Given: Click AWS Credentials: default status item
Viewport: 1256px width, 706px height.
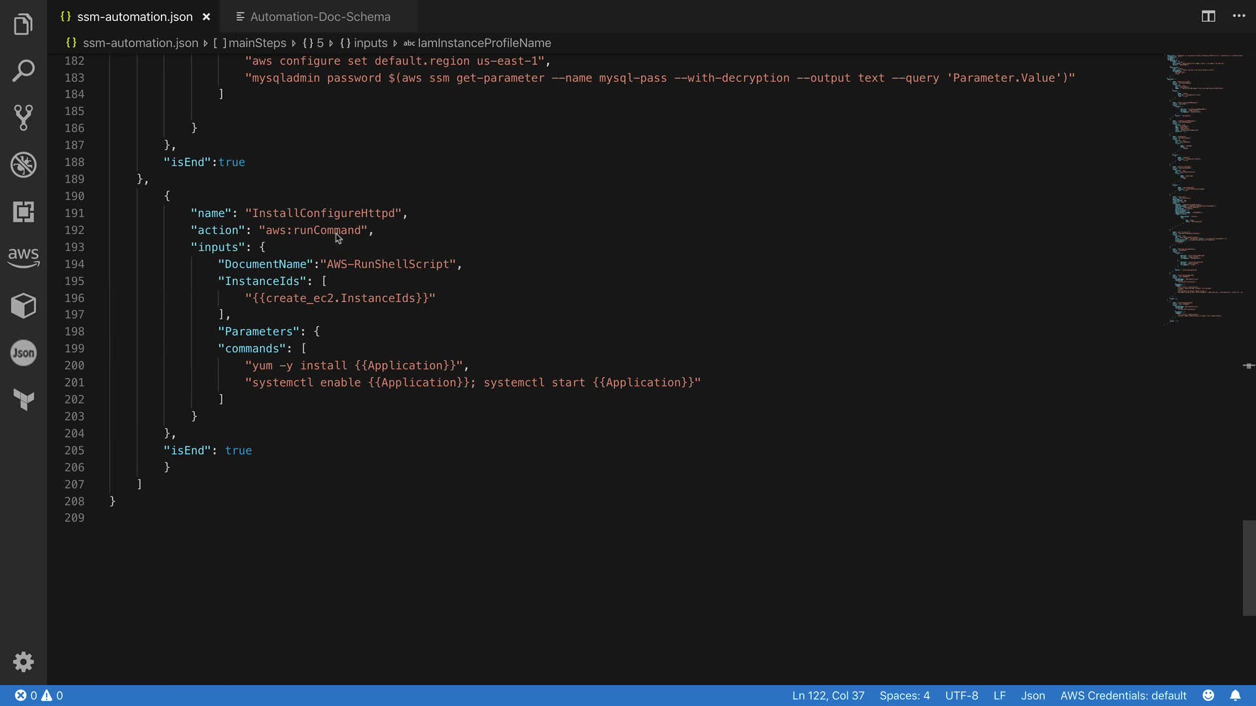Looking at the screenshot, I should click(x=1123, y=696).
